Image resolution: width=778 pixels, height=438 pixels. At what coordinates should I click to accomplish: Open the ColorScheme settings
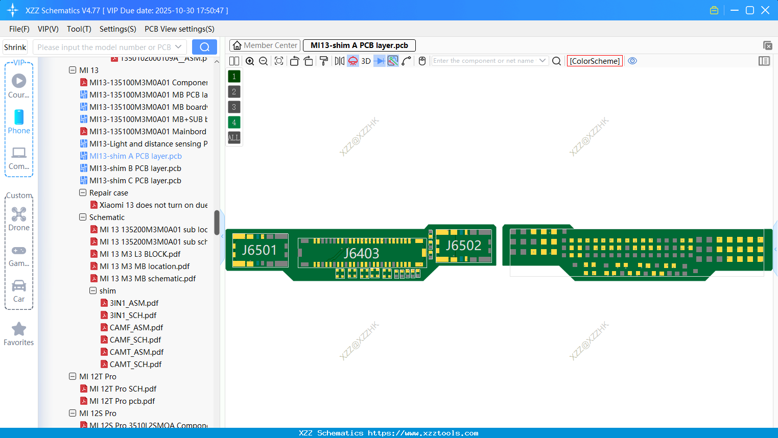(x=595, y=61)
